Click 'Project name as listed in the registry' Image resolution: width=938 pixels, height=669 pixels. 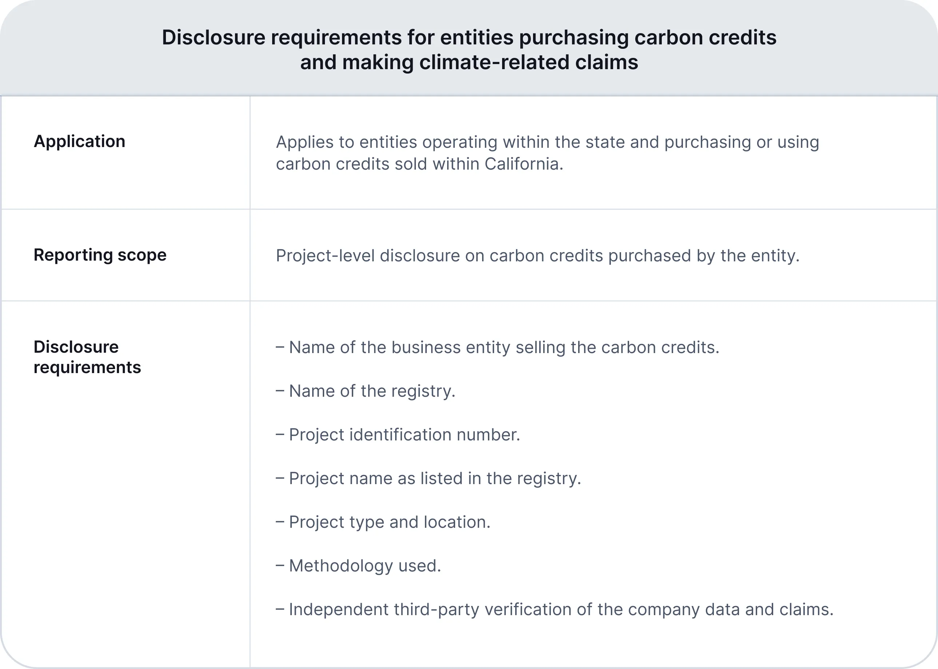pyautogui.click(x=428, y=478)
